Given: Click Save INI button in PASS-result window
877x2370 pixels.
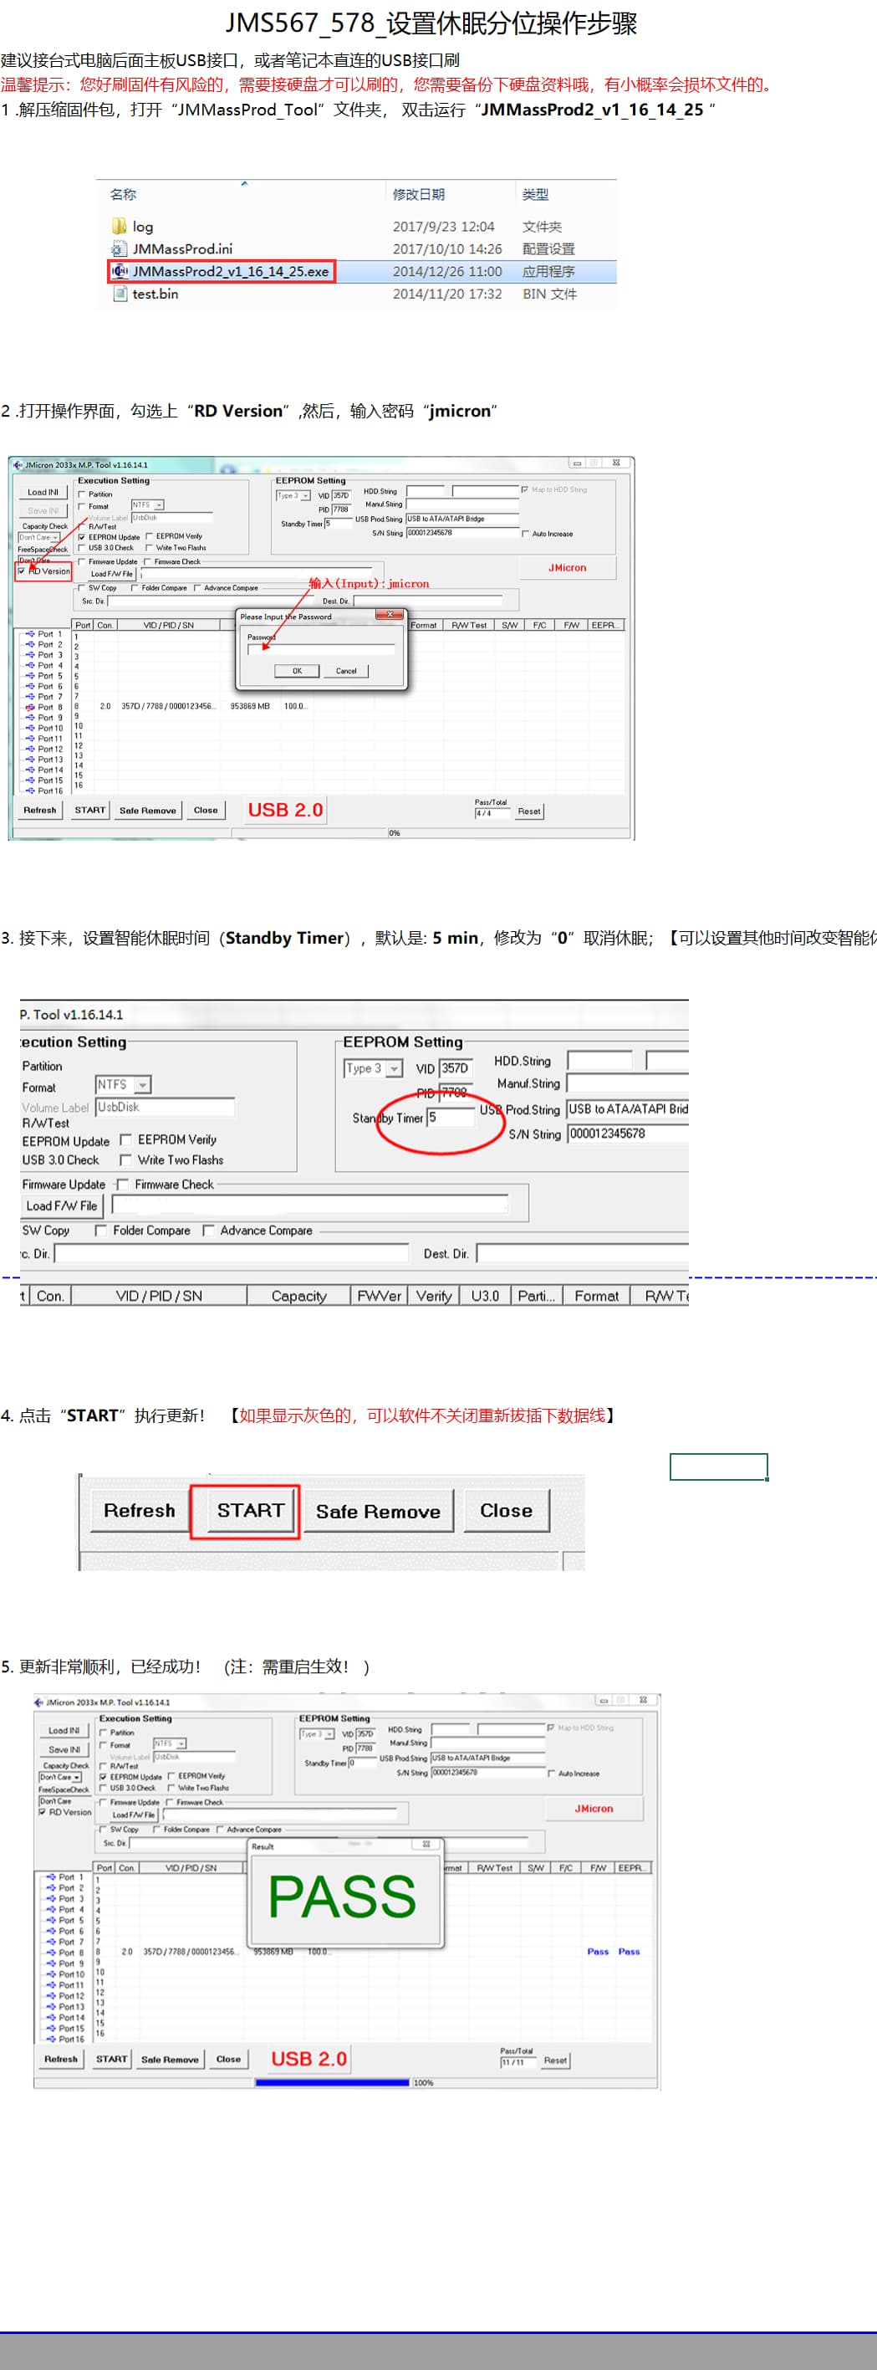Looking at the screenshot, I should tap(64, 1750).
